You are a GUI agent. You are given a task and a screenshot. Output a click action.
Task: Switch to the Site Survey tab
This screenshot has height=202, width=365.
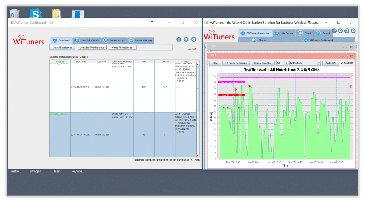tap(284, 33)
